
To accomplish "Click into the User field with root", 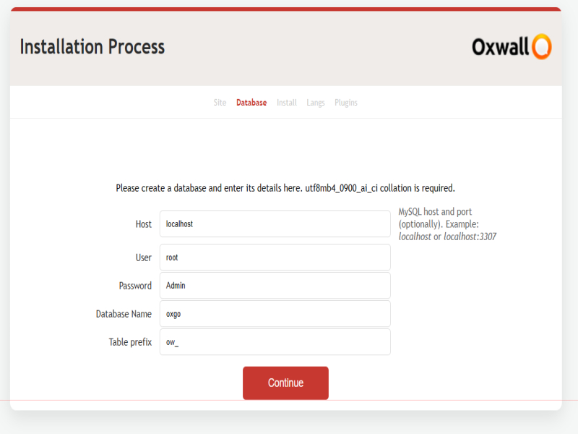I will point(275,258).
